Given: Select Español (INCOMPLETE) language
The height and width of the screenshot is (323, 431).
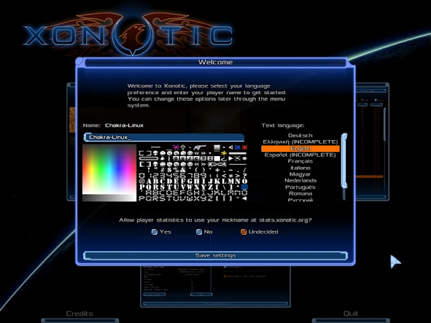Looking at the screenshot, I should coord(300,155).
